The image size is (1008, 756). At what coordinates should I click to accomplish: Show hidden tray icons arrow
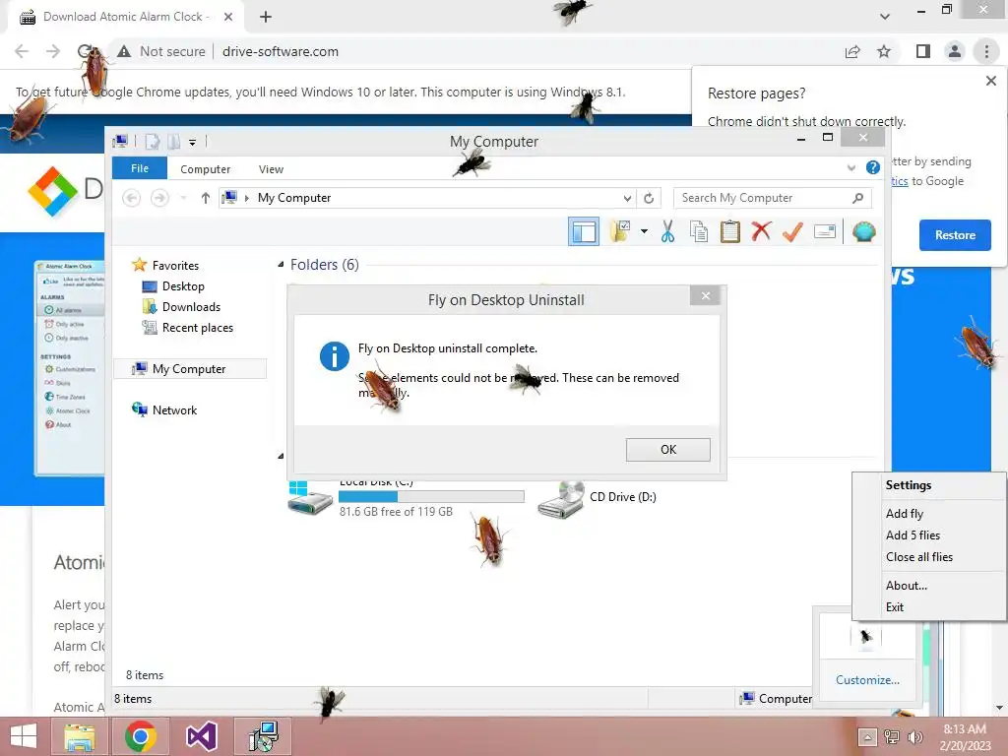(x=866, y=737)
